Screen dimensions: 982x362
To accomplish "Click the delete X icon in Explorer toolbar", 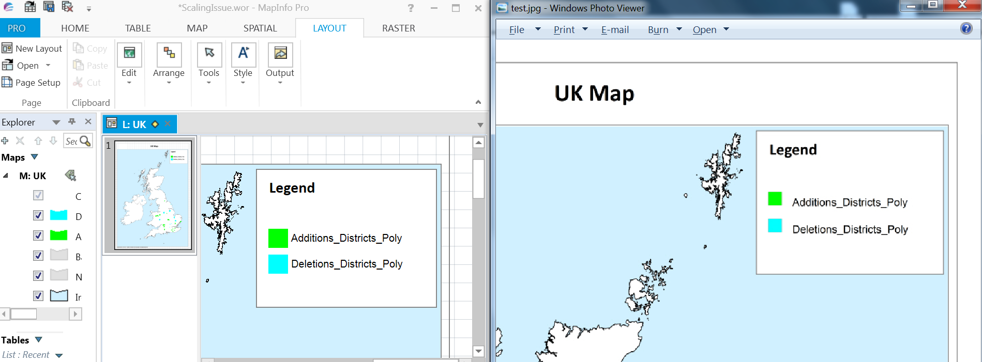I will 20,140.
